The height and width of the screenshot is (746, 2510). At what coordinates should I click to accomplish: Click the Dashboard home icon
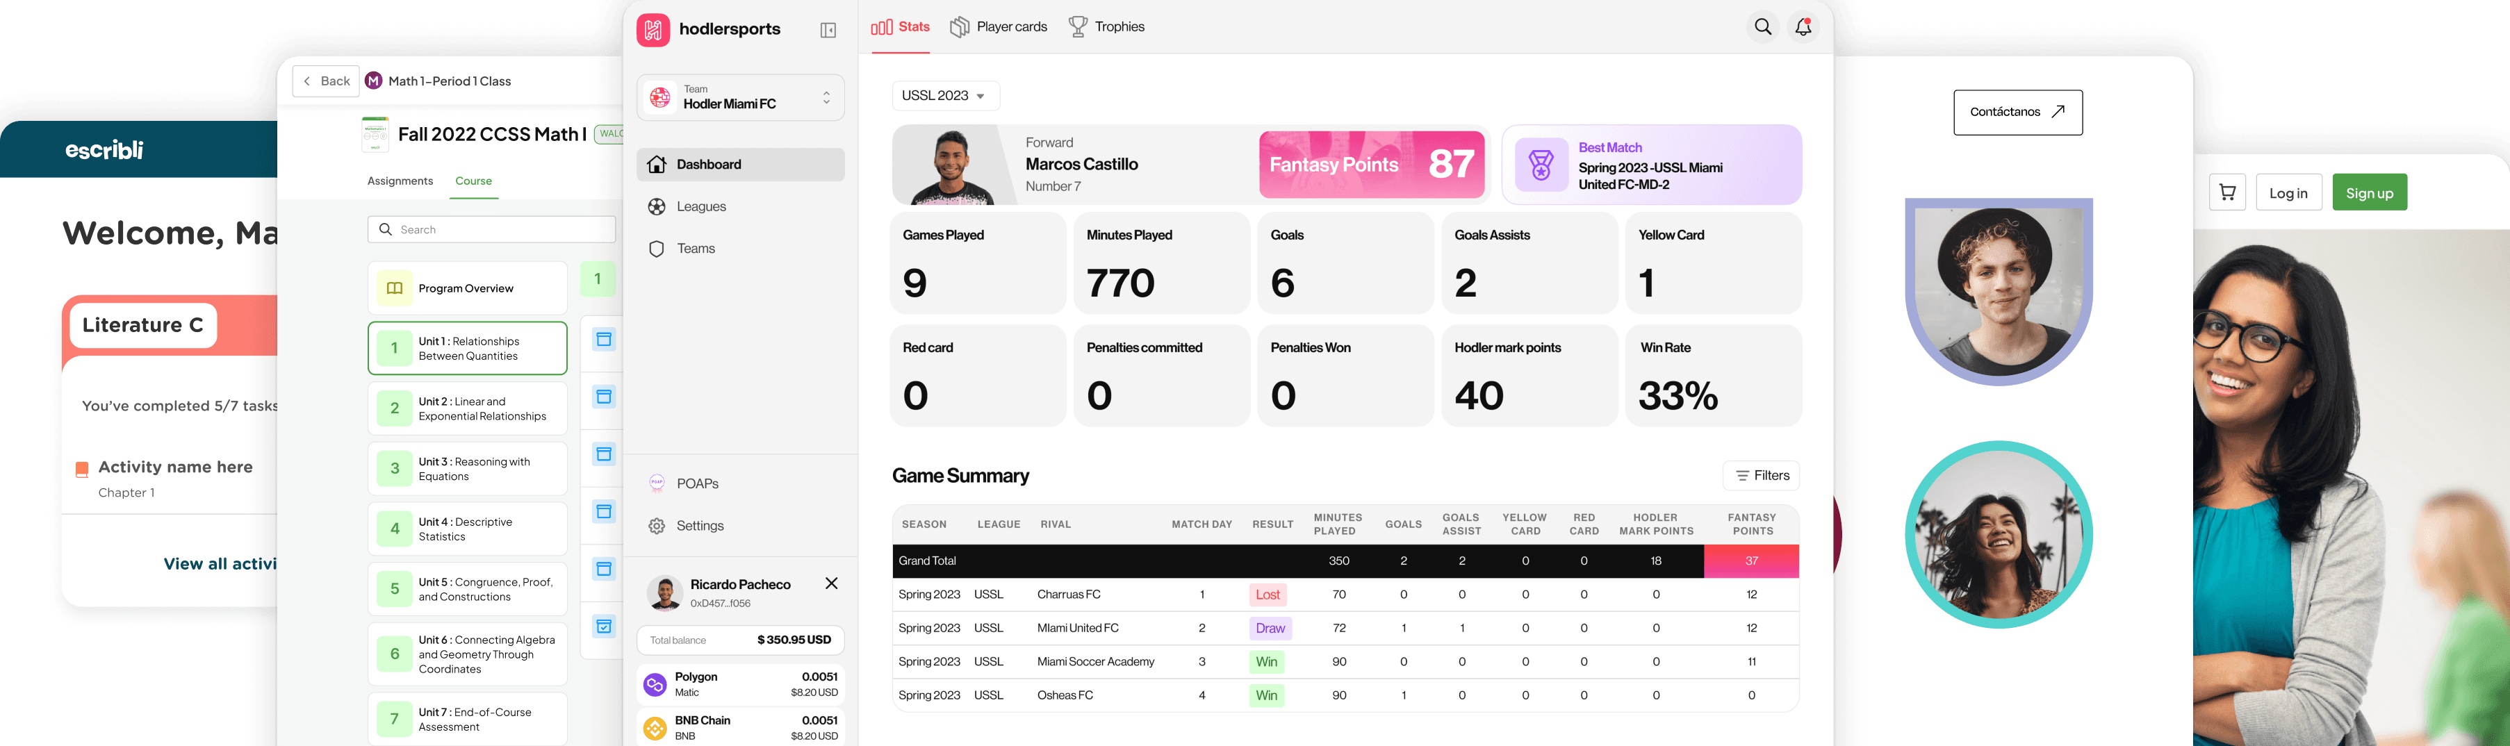coord(657,165)
